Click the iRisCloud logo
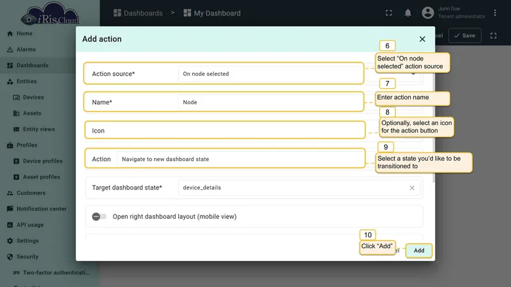This screenshot has height=287, width=511. click(x=50, y=14)
